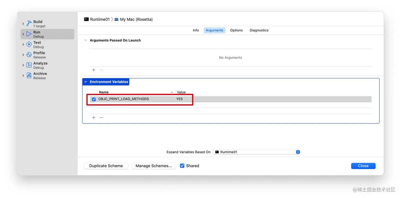Select Test Debug action in sidebar
This screenshot has width=401, height=198.
coord(47,44)
